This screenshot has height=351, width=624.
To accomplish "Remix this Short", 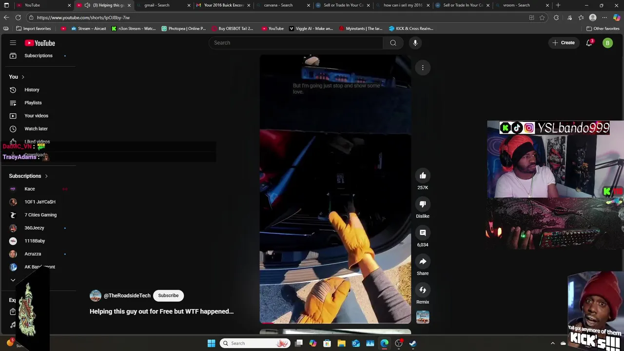I will [423, 290].
